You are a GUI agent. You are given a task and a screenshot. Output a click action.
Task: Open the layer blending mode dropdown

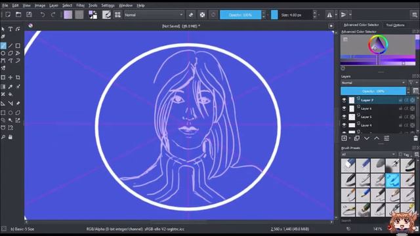pyautogui.click(x=373, y=83)
